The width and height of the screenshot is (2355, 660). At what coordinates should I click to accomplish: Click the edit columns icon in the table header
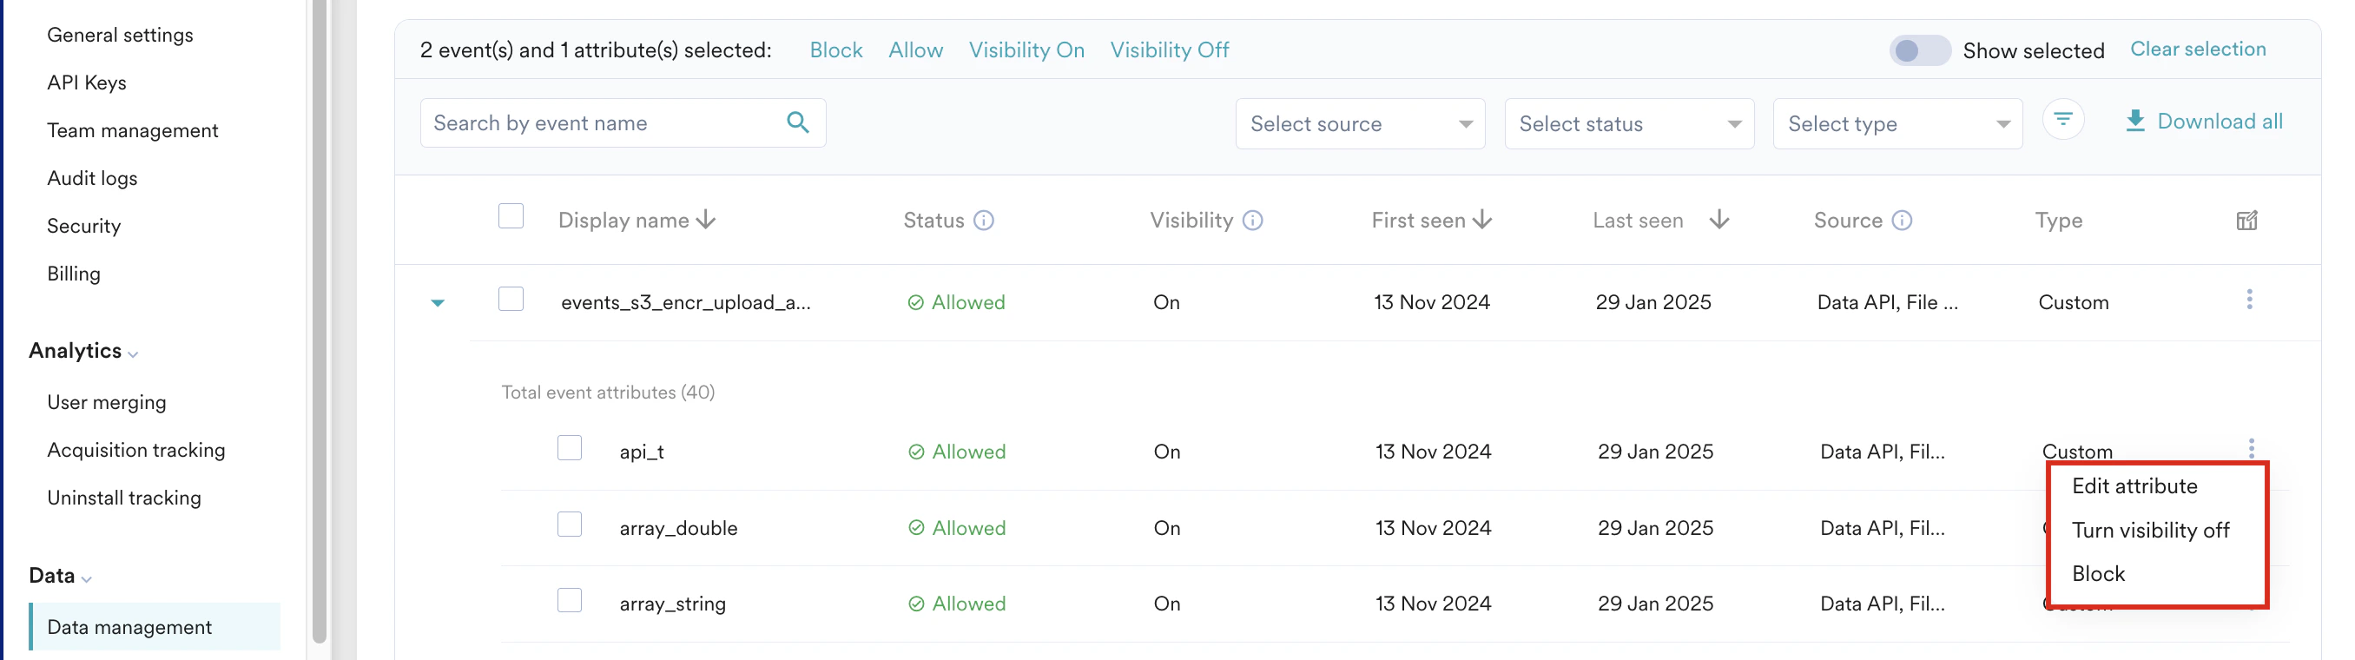point(2247,221)
